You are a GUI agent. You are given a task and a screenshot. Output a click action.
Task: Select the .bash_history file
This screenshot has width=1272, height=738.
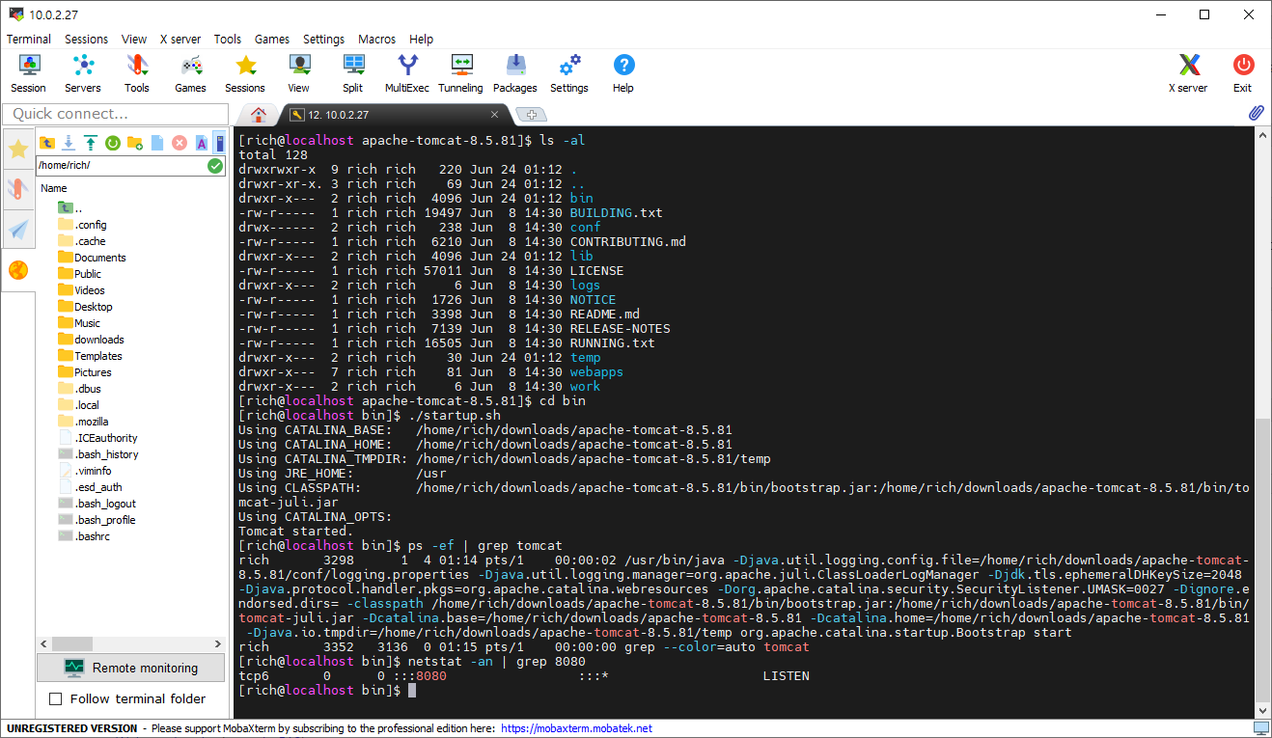click(x=97, y=454)
